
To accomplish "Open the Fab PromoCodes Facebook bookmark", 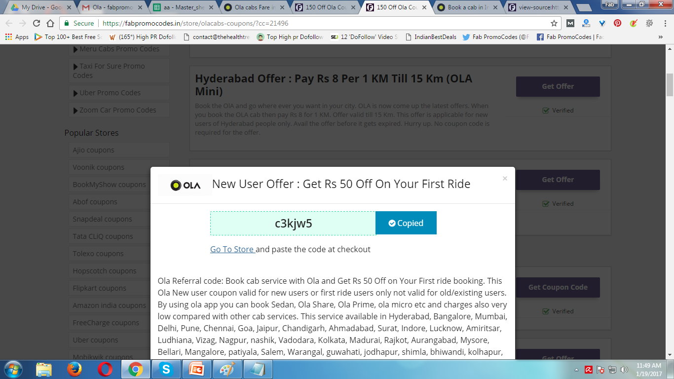I will click(x=570, y=37).
